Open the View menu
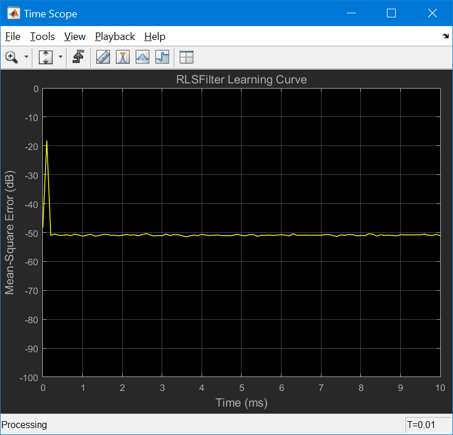The height and width of the screenshot is (435, 453). (75, 36)
